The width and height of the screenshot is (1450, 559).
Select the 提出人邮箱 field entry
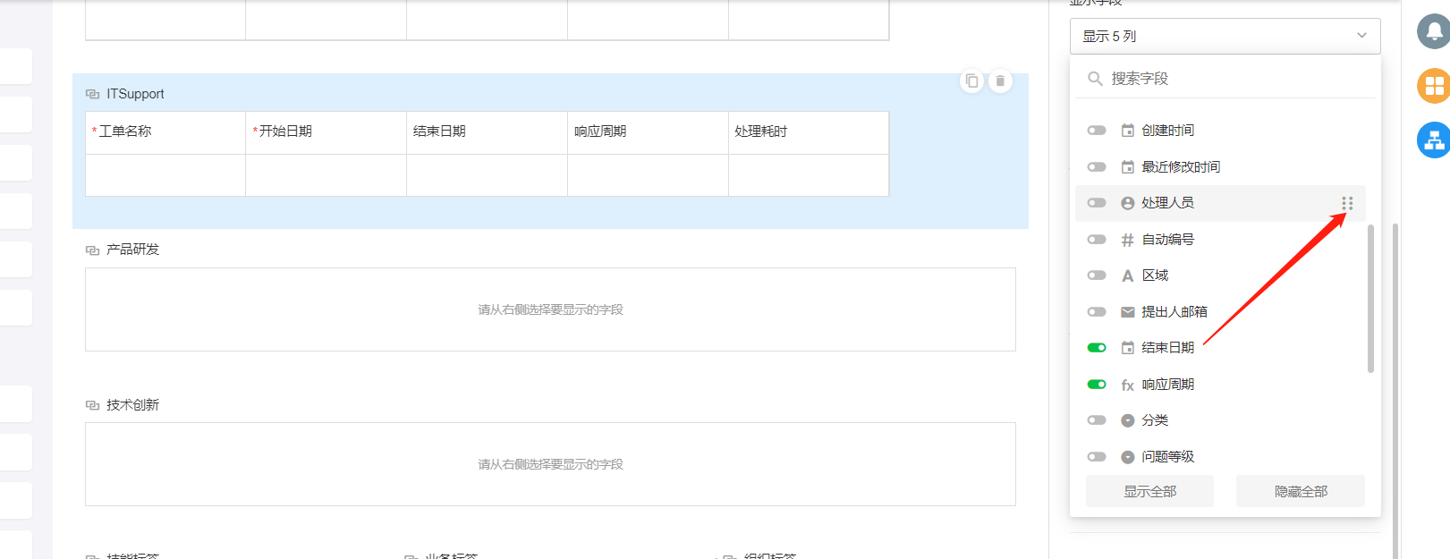coord(1174,312)
